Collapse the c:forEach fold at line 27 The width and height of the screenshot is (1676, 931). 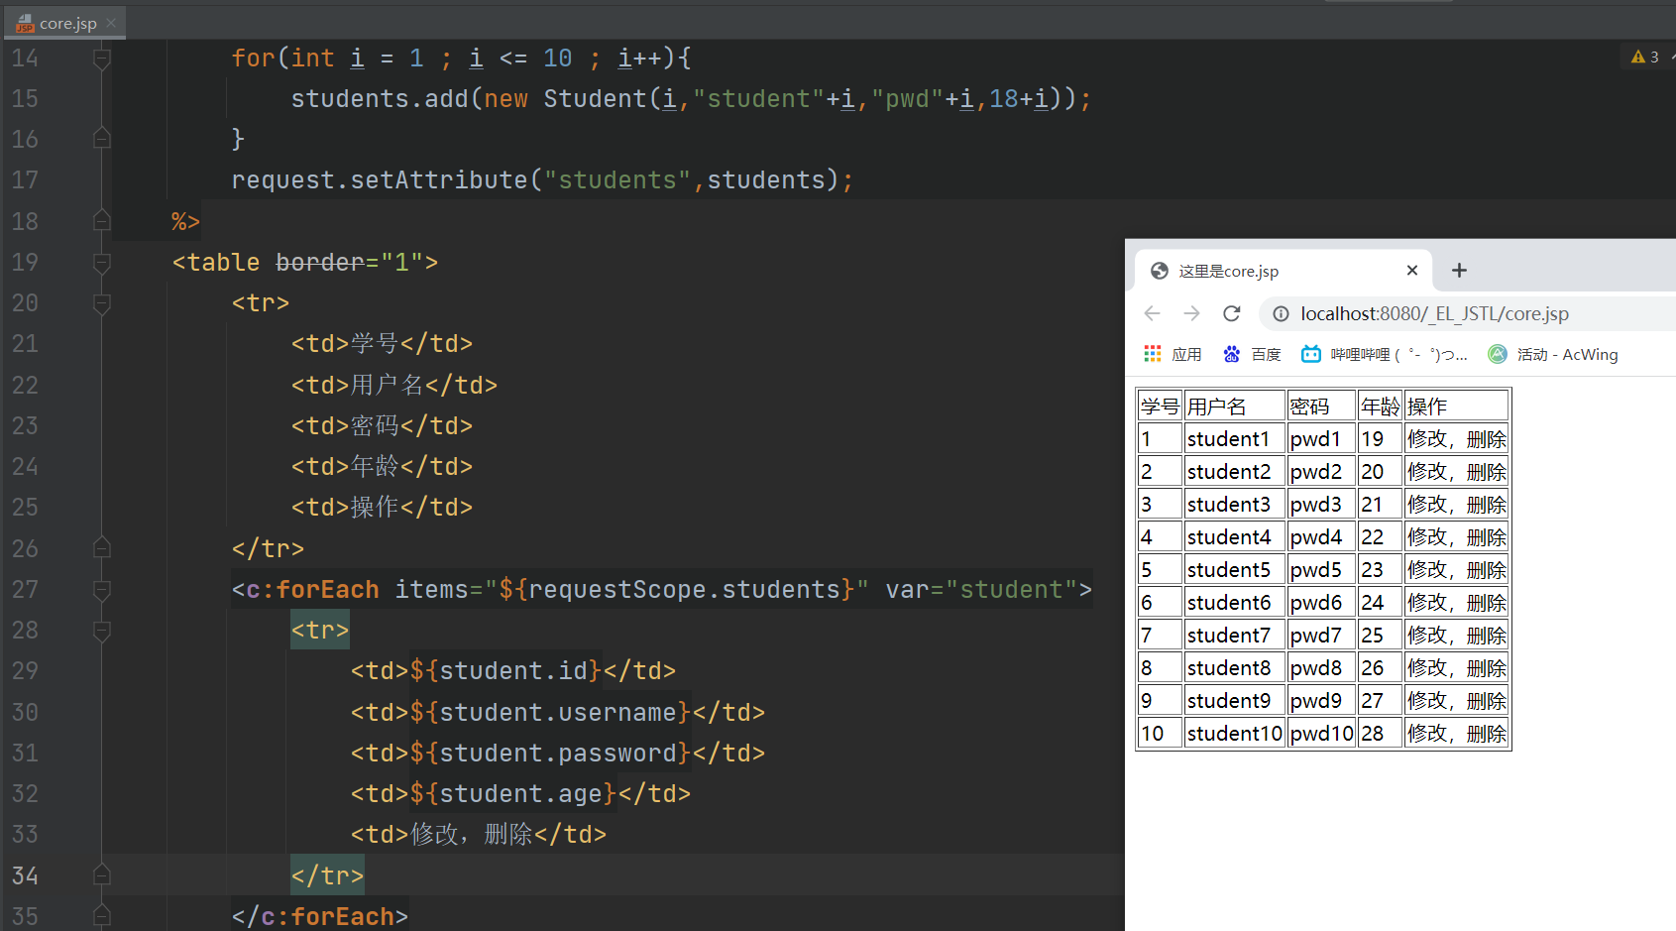[x=101, y=590]
